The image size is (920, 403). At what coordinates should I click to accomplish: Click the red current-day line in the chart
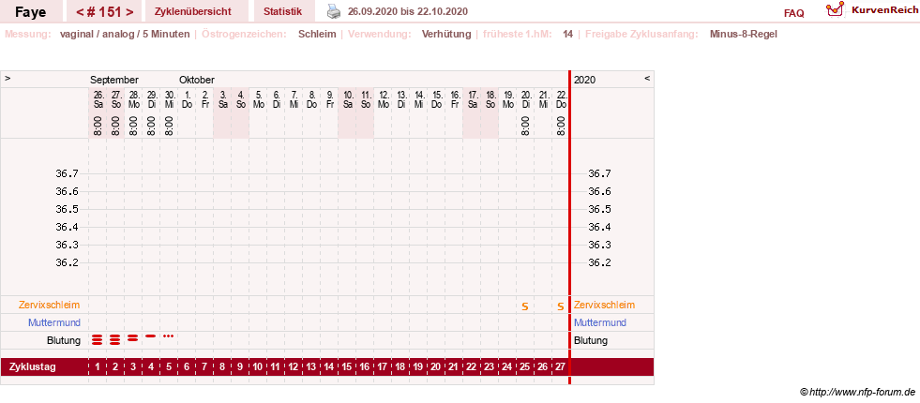pos(569,228)
